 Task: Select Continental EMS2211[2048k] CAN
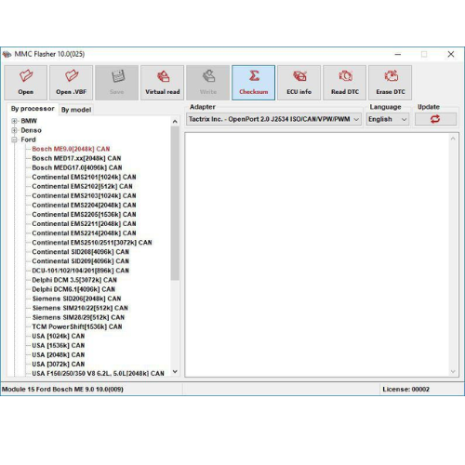pos(84,224)
